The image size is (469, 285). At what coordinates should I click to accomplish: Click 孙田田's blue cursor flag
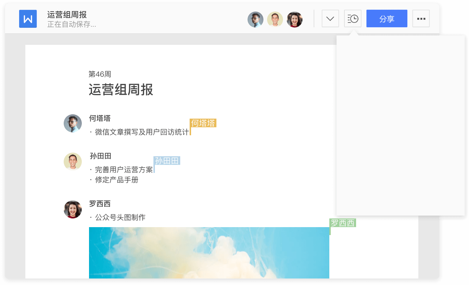pos(166,161)
